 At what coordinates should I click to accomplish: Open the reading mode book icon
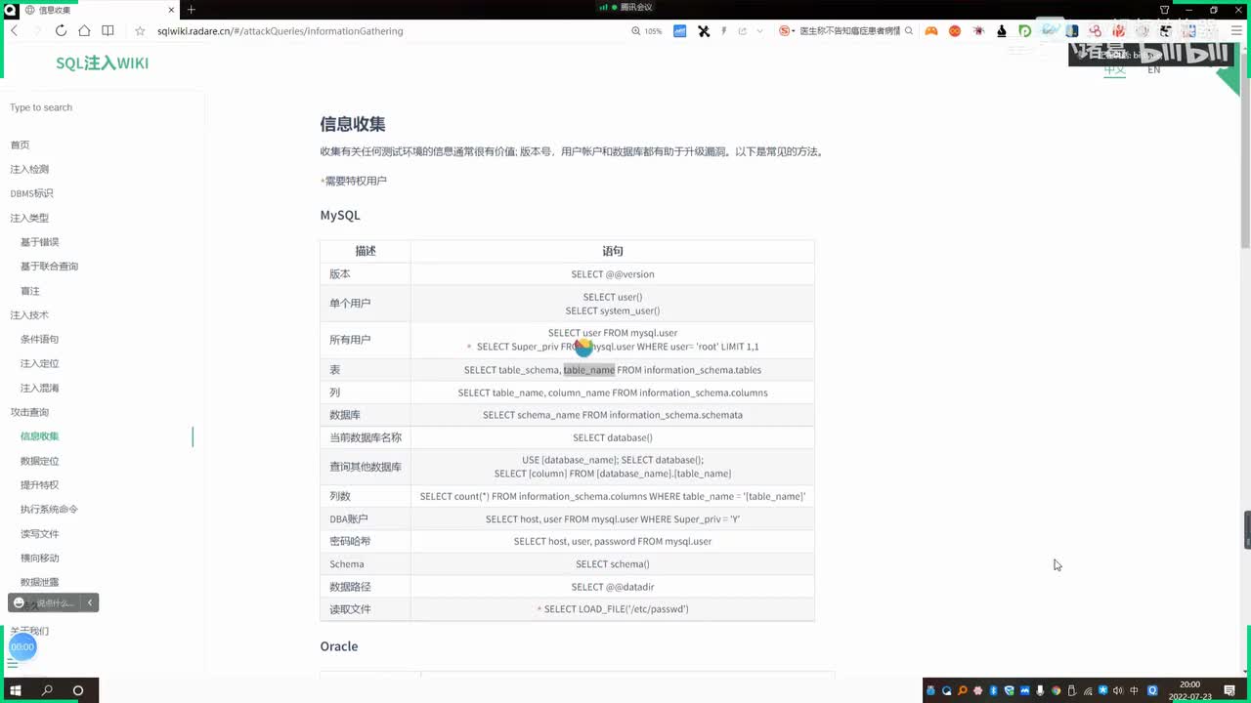(x=108, y=31)
